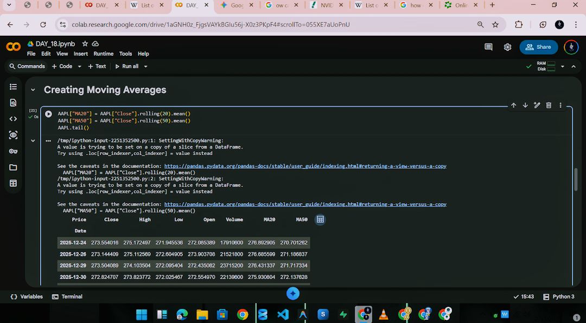Open the Terminal panel

pyautogui.click(x=67, y=297)
